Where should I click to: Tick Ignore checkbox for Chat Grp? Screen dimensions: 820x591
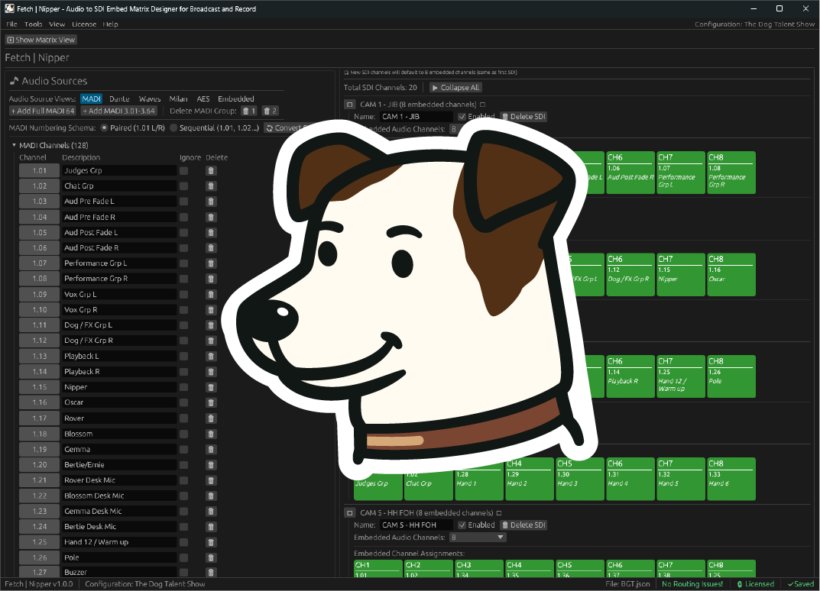click(x=183, y=186)
